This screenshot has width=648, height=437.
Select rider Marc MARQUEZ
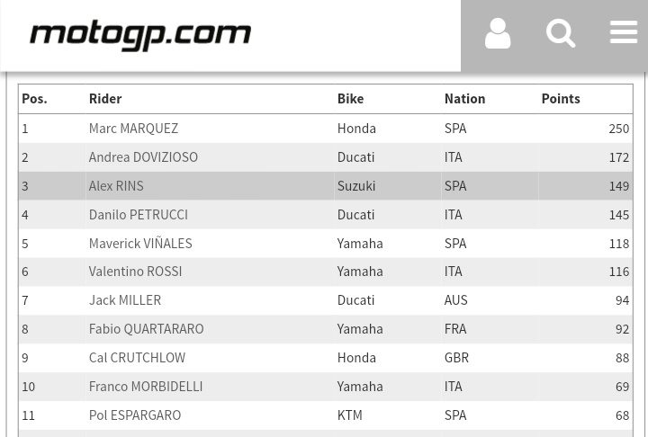pyautogui.click(x=133, y=129)
